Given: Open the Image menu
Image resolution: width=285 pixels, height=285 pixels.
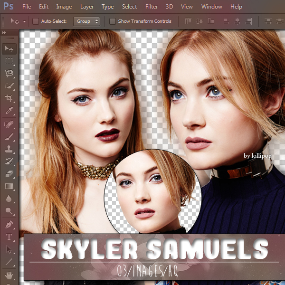Looking at the screenshot, I should point(64,7).
